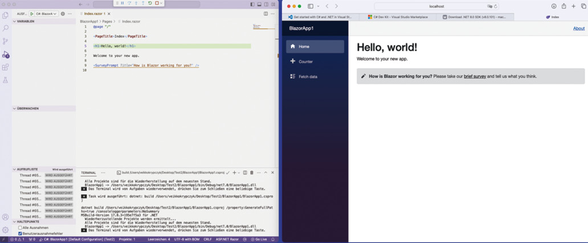
Task: Click Pages in the editor breadcrumb
Action: click(107, 22)
